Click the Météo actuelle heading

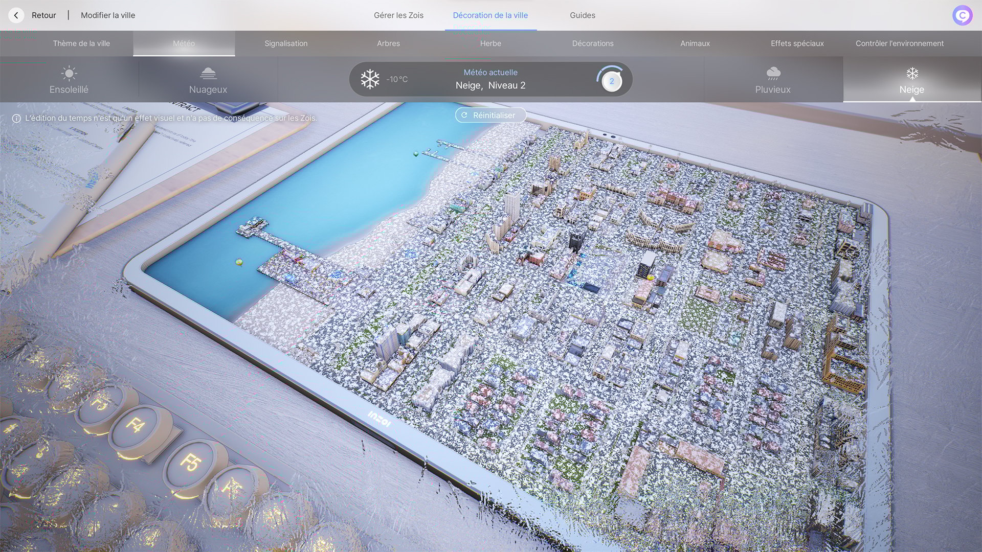[490, 73]
